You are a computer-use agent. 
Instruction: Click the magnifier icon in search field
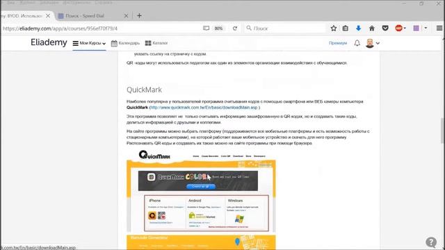tap(249, 28)
